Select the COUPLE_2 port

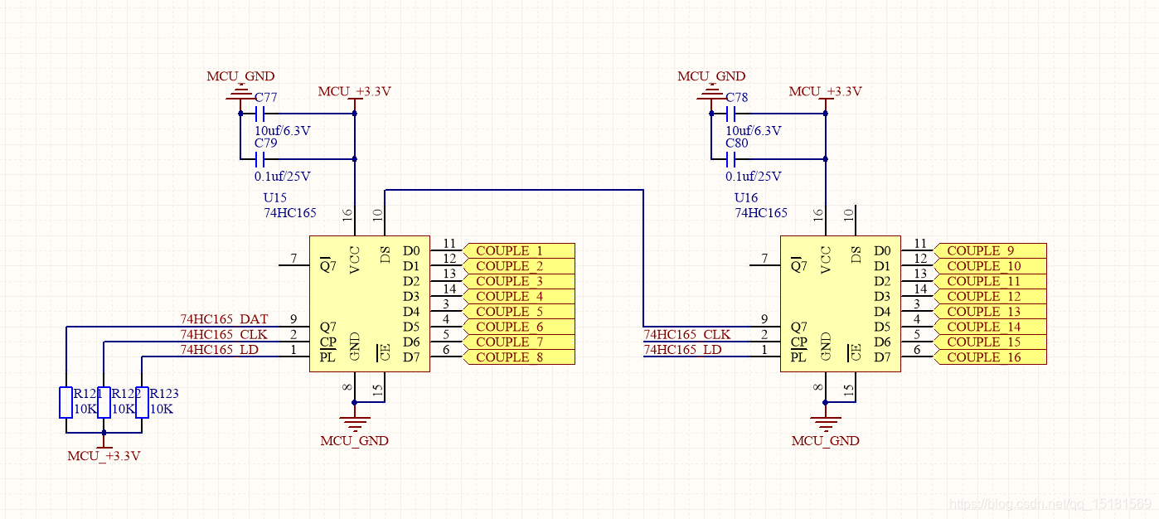(519, 266)
